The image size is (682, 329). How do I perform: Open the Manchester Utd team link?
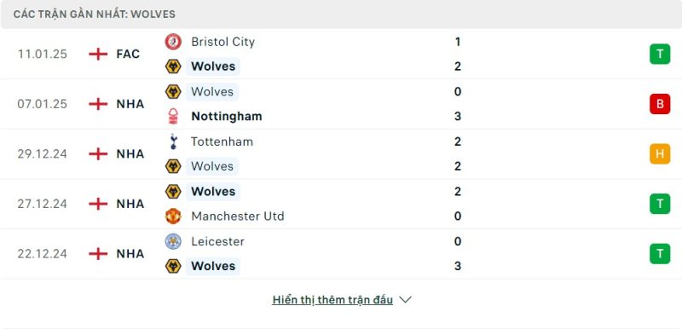(x=238, y=216)
